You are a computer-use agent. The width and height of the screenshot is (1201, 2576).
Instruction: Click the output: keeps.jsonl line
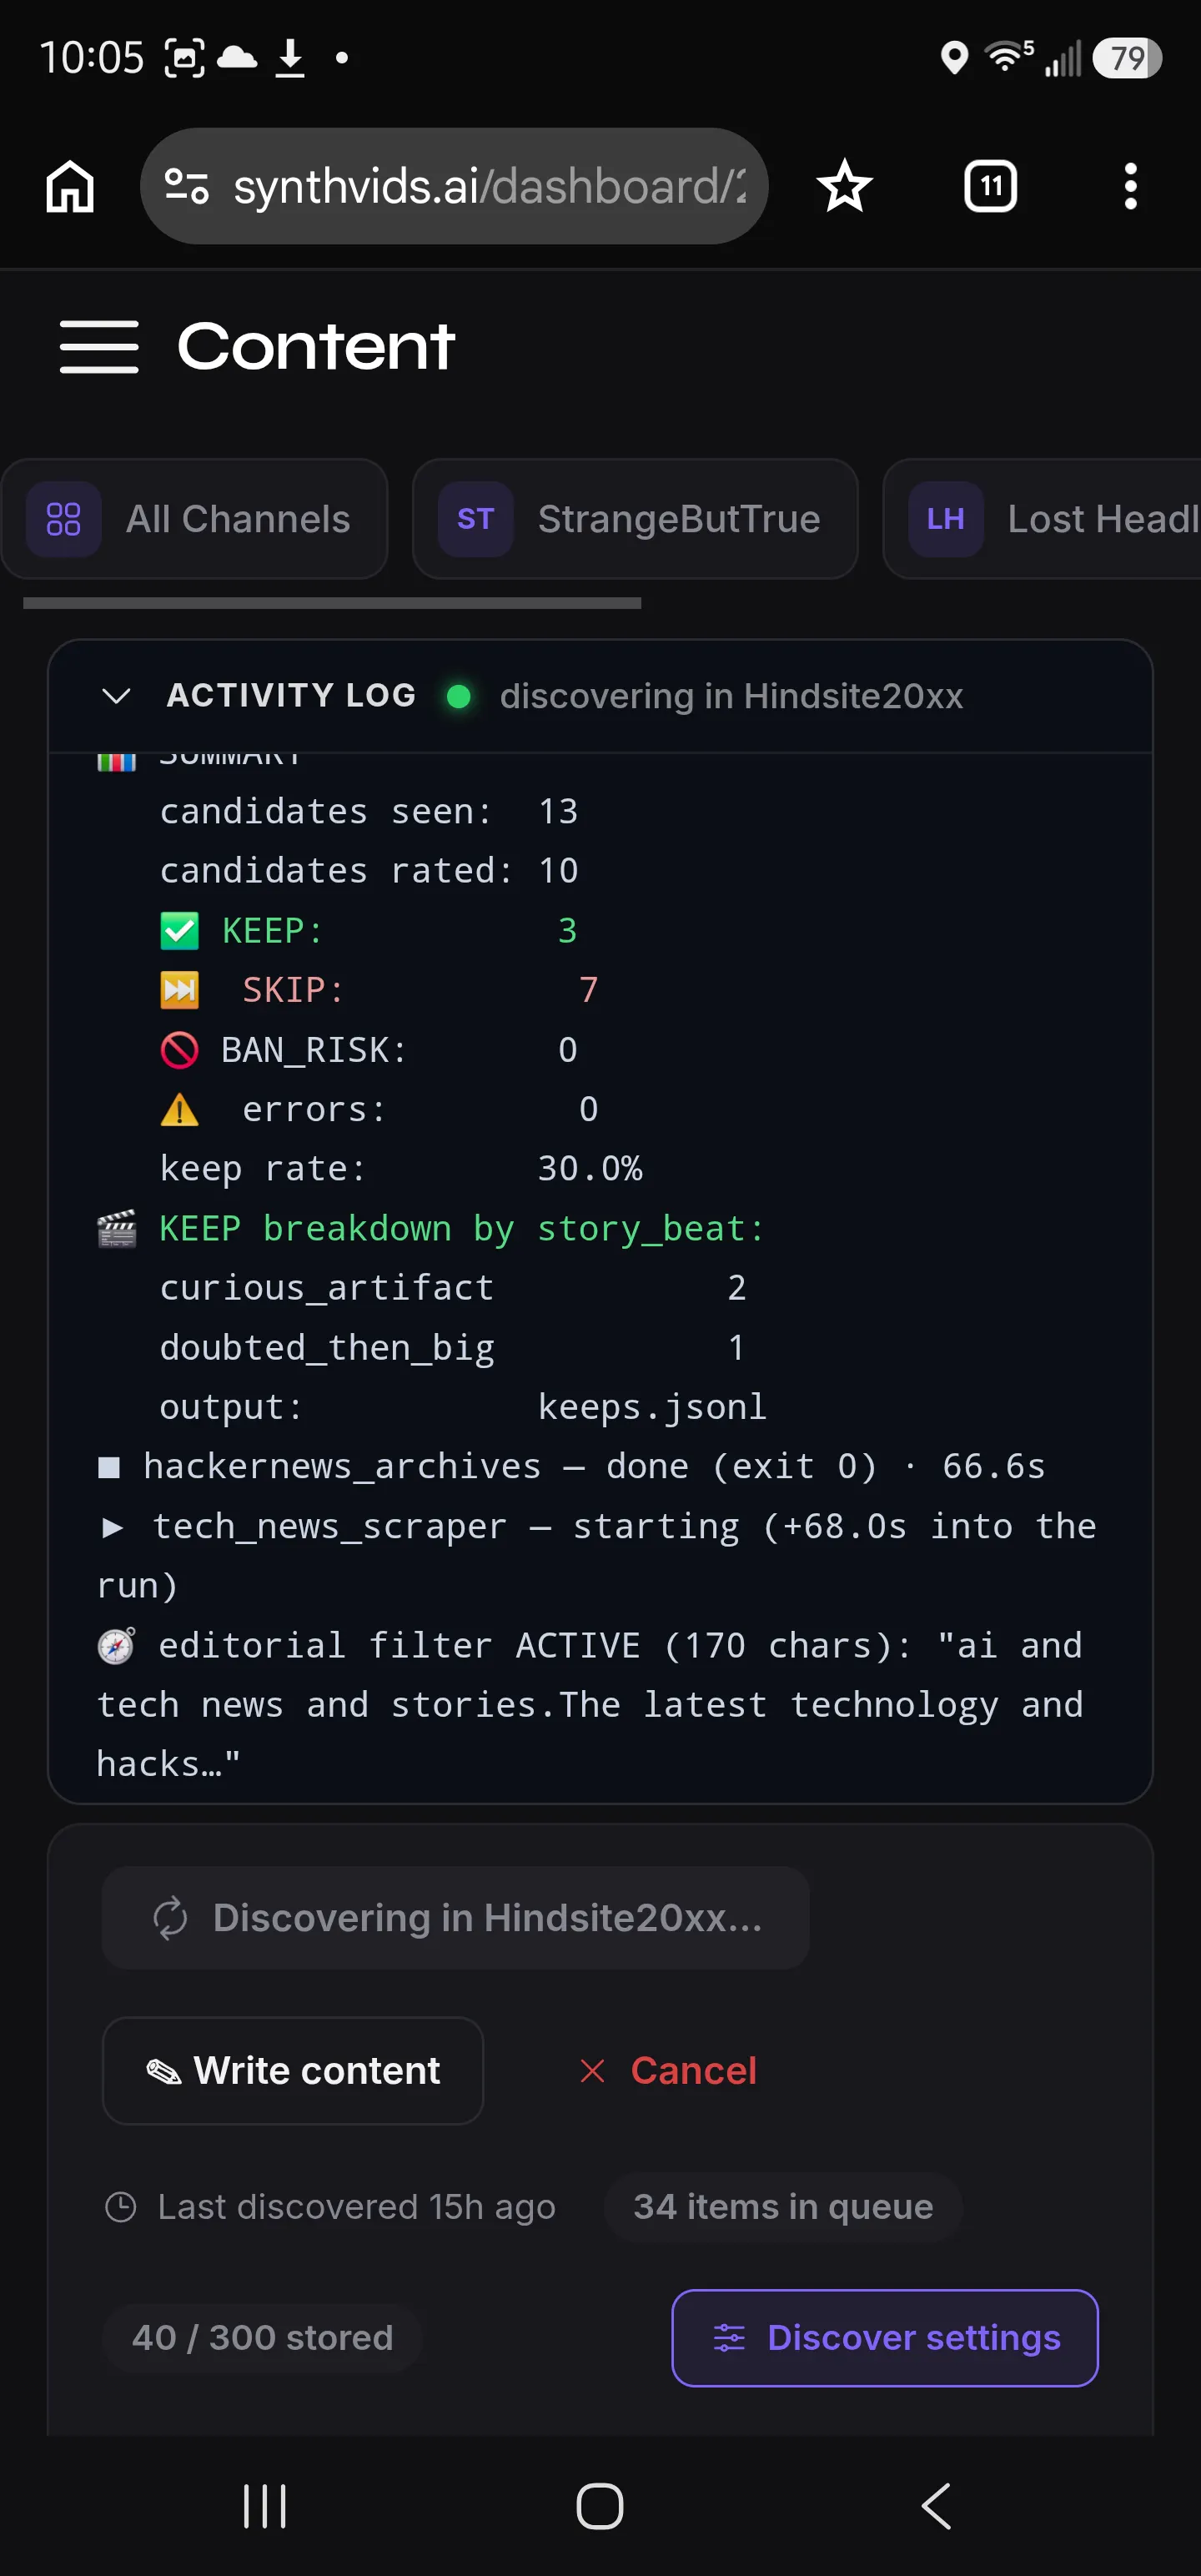pos(462,1407)
